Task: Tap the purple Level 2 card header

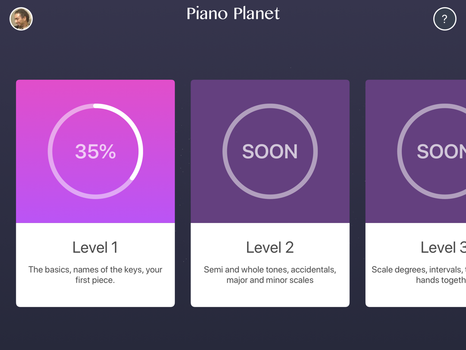Action: pos(270,151)
